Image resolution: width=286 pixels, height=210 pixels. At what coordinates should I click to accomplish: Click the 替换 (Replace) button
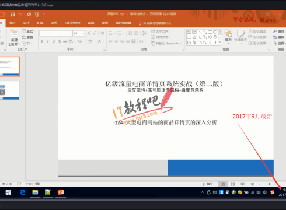click(x=279, y=37)
